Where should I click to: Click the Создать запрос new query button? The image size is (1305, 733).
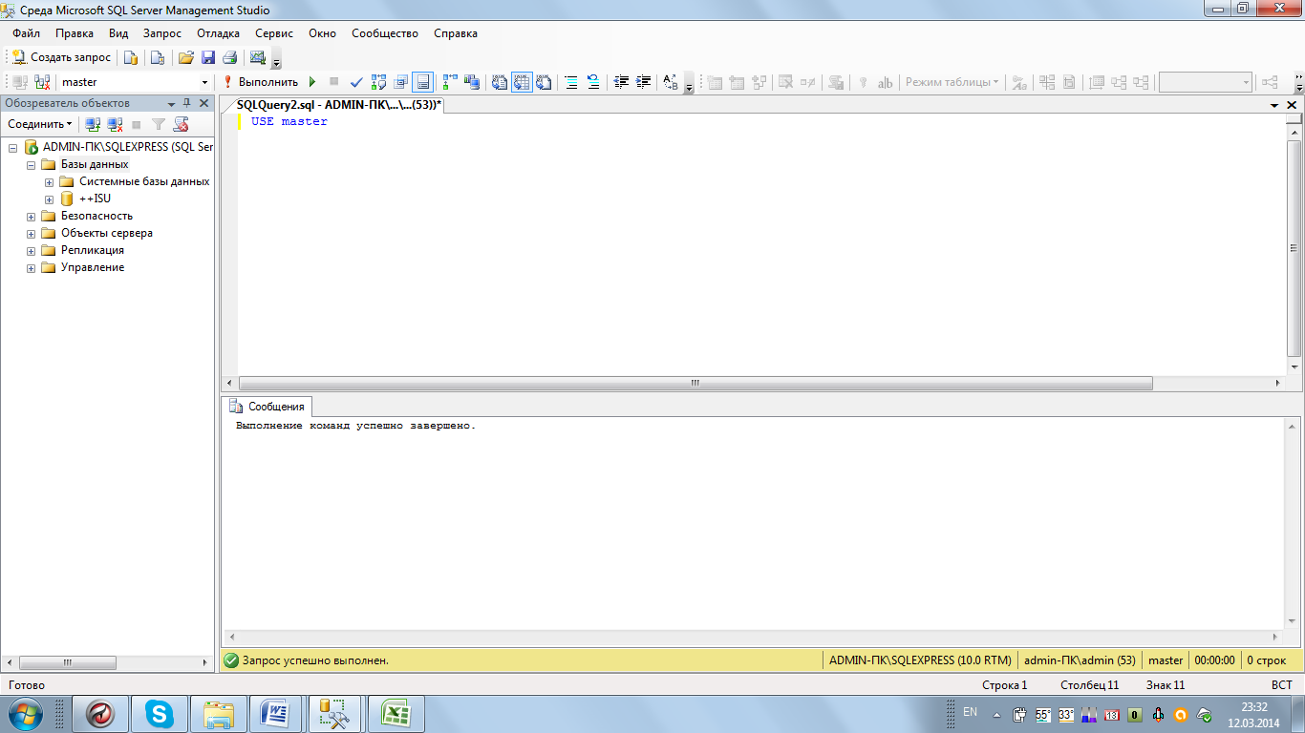[x=62, y=57]
